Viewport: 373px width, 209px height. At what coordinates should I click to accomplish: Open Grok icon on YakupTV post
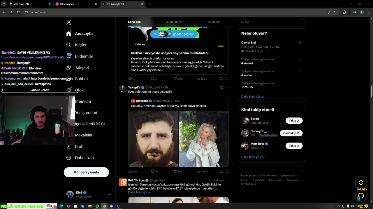(x=222, y=87)
